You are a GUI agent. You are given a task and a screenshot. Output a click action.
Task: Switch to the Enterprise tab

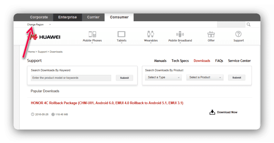tap(68, 17)
